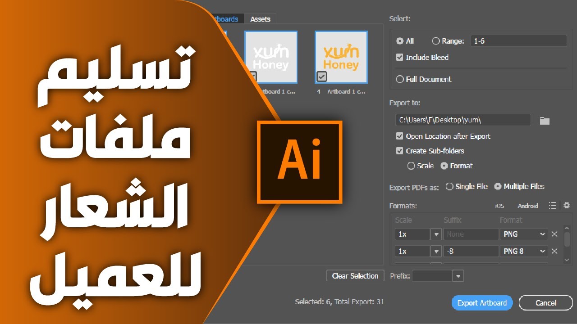Click the 1x scale field in PNG 8 row
The height and width of the screenshot is (324, 577).
[x=412, y=251]
